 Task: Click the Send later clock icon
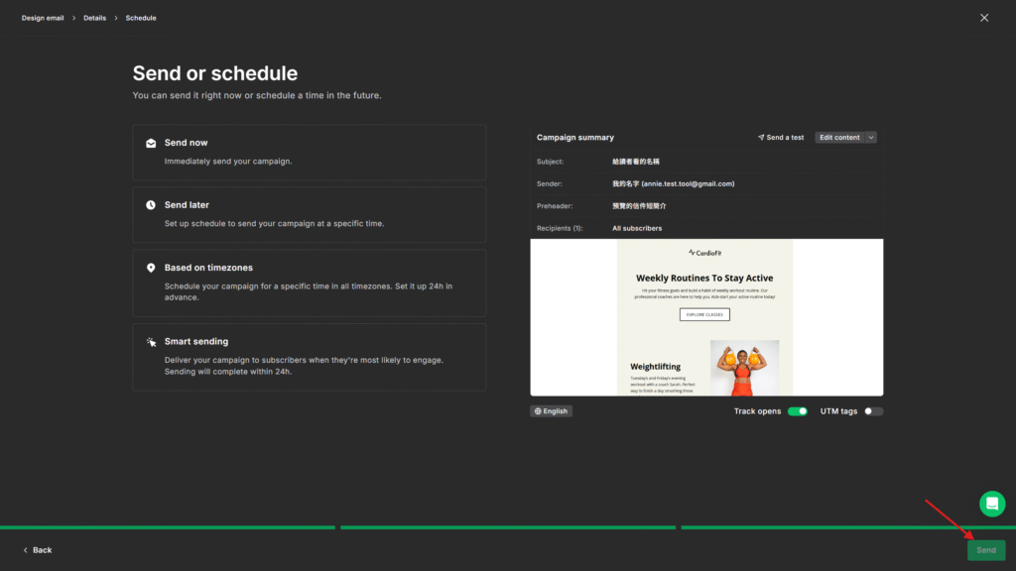pos(151,205)
